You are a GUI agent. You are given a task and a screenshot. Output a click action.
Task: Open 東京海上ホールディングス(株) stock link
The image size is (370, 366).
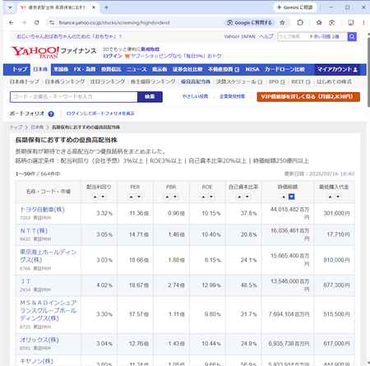tap(49, 256)
